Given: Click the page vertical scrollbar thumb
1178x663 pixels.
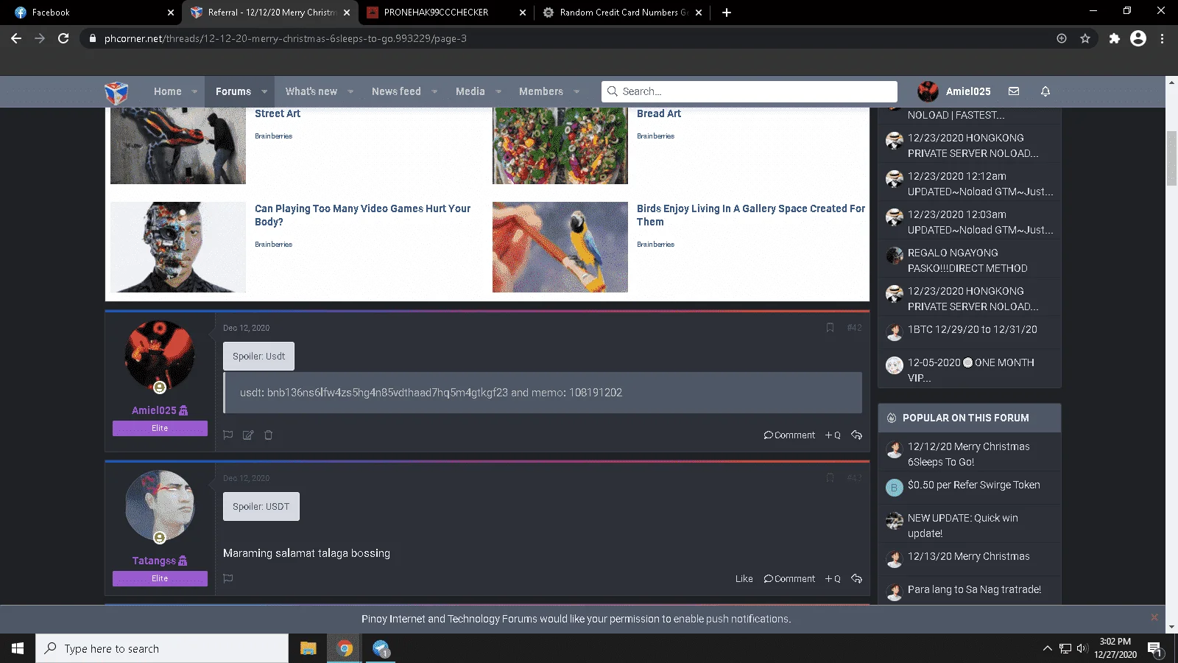Looking at the screenshot, I should (x=1171, y=158).
